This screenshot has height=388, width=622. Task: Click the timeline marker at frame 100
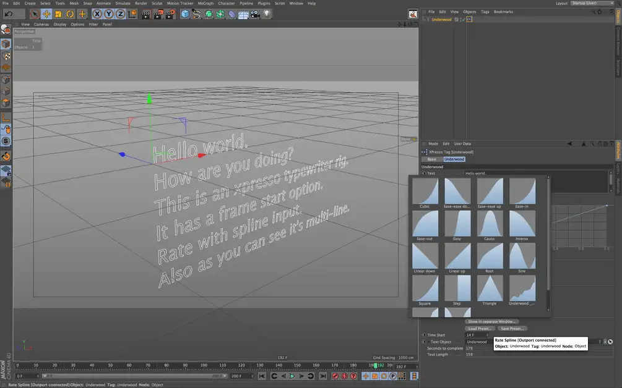point(204,365)
